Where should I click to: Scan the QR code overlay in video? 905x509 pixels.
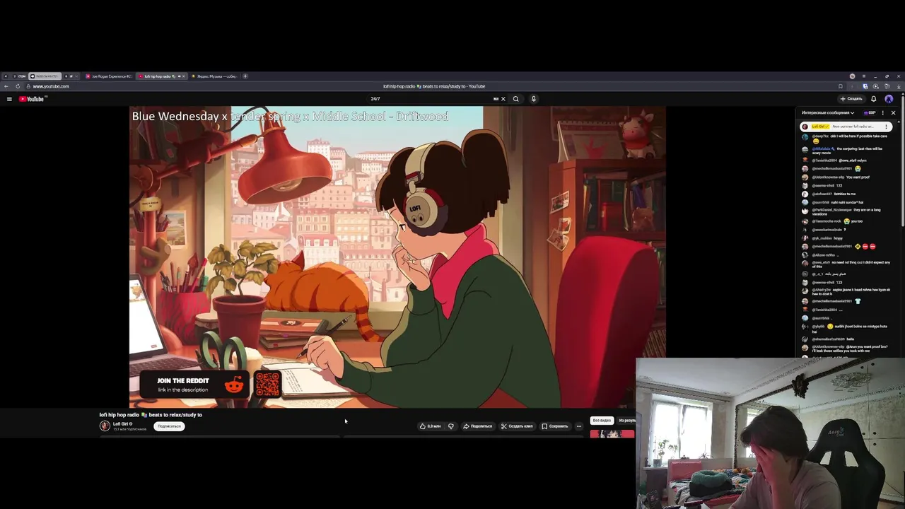click(x=267, y=385)
